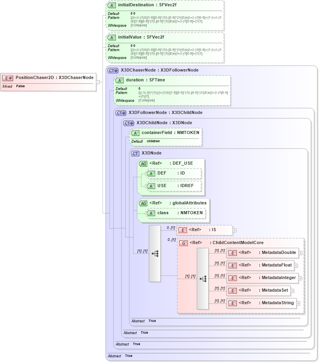The width and height of the screenshot is (319, 362).
Task: Open the PositionChaser2D : X3DChaserNode label
Action: pyautogui.click(x=55, y=77)
